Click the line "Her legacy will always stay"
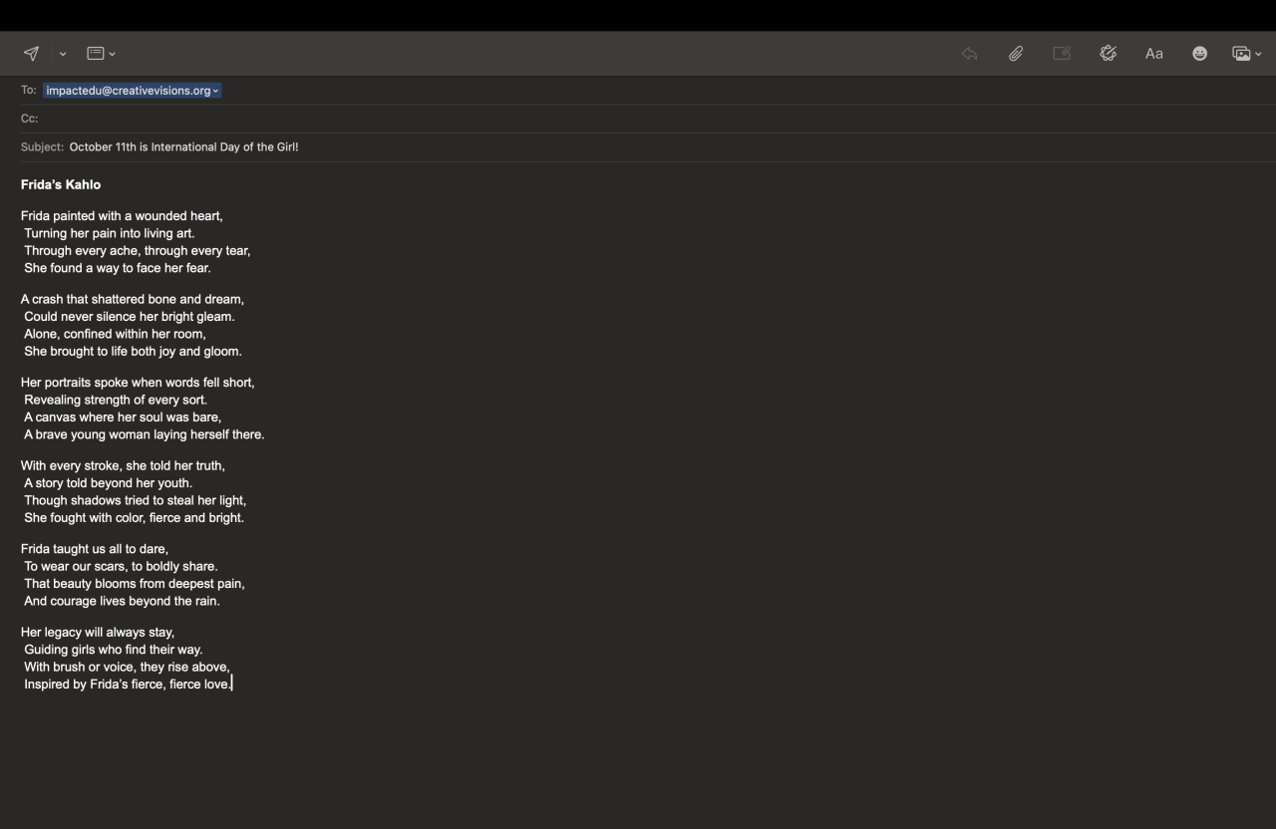The width and height of the screenshot is (1276, 829). pyautogui.click(x=98, y=633)
